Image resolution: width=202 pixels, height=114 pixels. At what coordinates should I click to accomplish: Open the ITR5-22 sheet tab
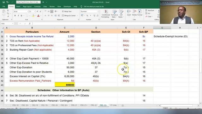[93, 105]
